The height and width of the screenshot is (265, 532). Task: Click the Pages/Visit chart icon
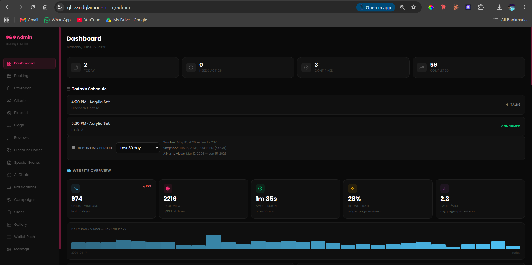coord(445,189)
